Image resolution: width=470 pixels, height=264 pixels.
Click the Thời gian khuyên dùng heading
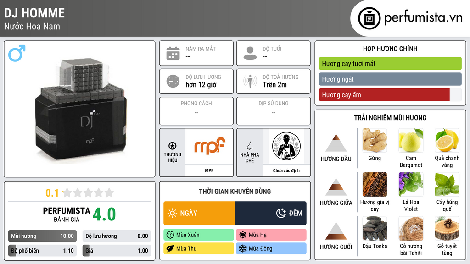point(235,192)
